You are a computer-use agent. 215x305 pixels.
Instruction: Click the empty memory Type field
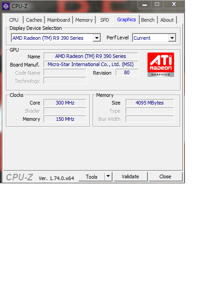150,111
